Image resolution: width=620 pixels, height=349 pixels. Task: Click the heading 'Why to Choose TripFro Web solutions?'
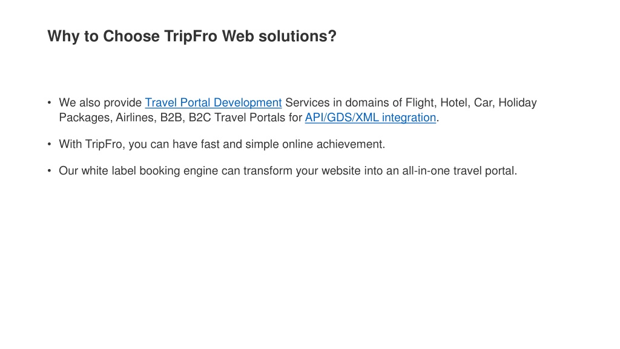pyautogui.click(x=192, y=36)
